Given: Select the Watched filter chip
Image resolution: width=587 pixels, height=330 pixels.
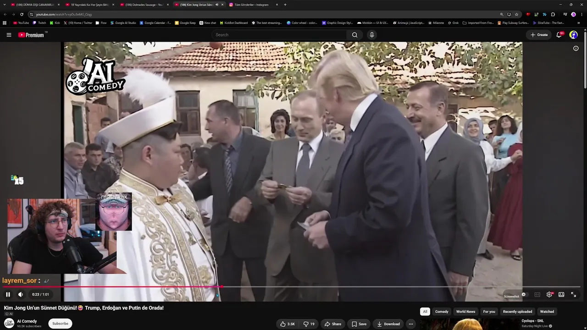Looking at the screenshot, I should point(547,312).
